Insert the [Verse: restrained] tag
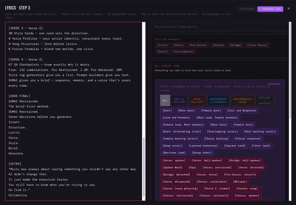This screenshot has height=205, width=296. pos(217,168)
